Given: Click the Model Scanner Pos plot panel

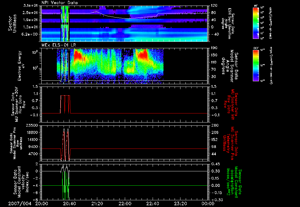Looking at the screenshot, I should point(124,143).
